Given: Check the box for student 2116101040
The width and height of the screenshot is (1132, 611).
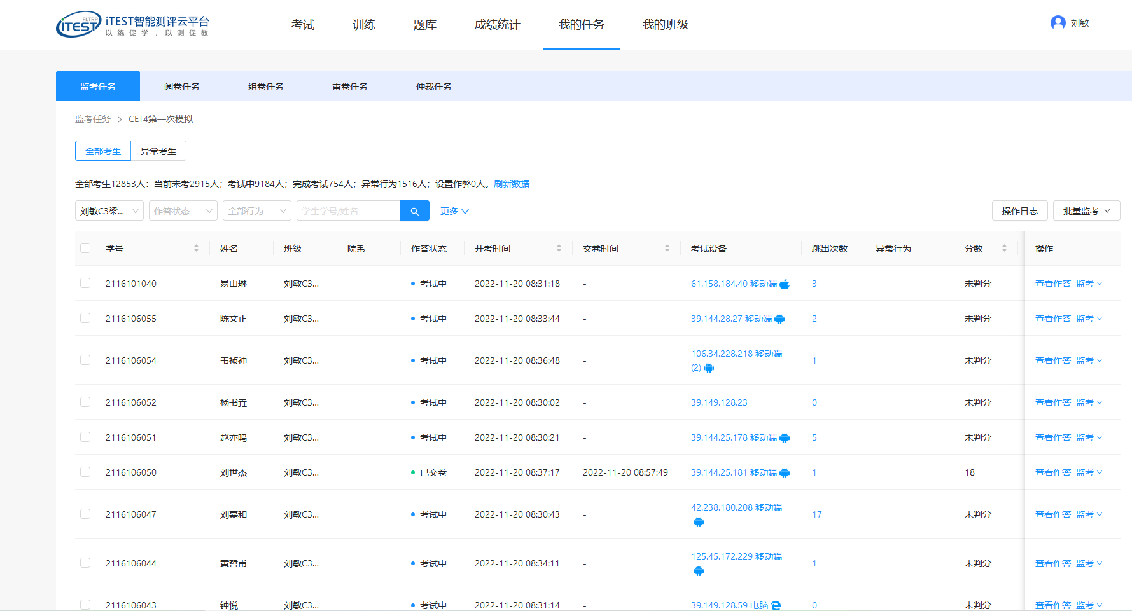Looking at the screenshot, I should tap(85, 283).
